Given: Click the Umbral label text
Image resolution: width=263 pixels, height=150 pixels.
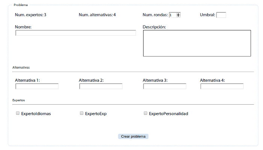Looking at the screenshot, I should (207, 15).
